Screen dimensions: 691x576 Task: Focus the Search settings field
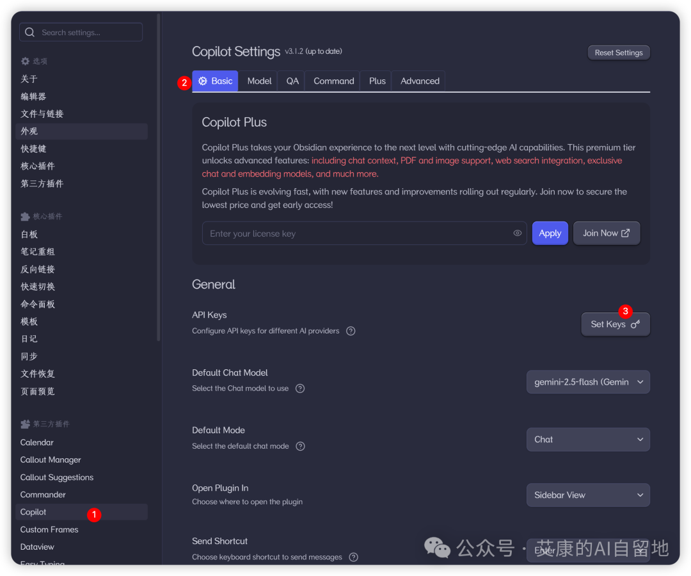(81, 32)
